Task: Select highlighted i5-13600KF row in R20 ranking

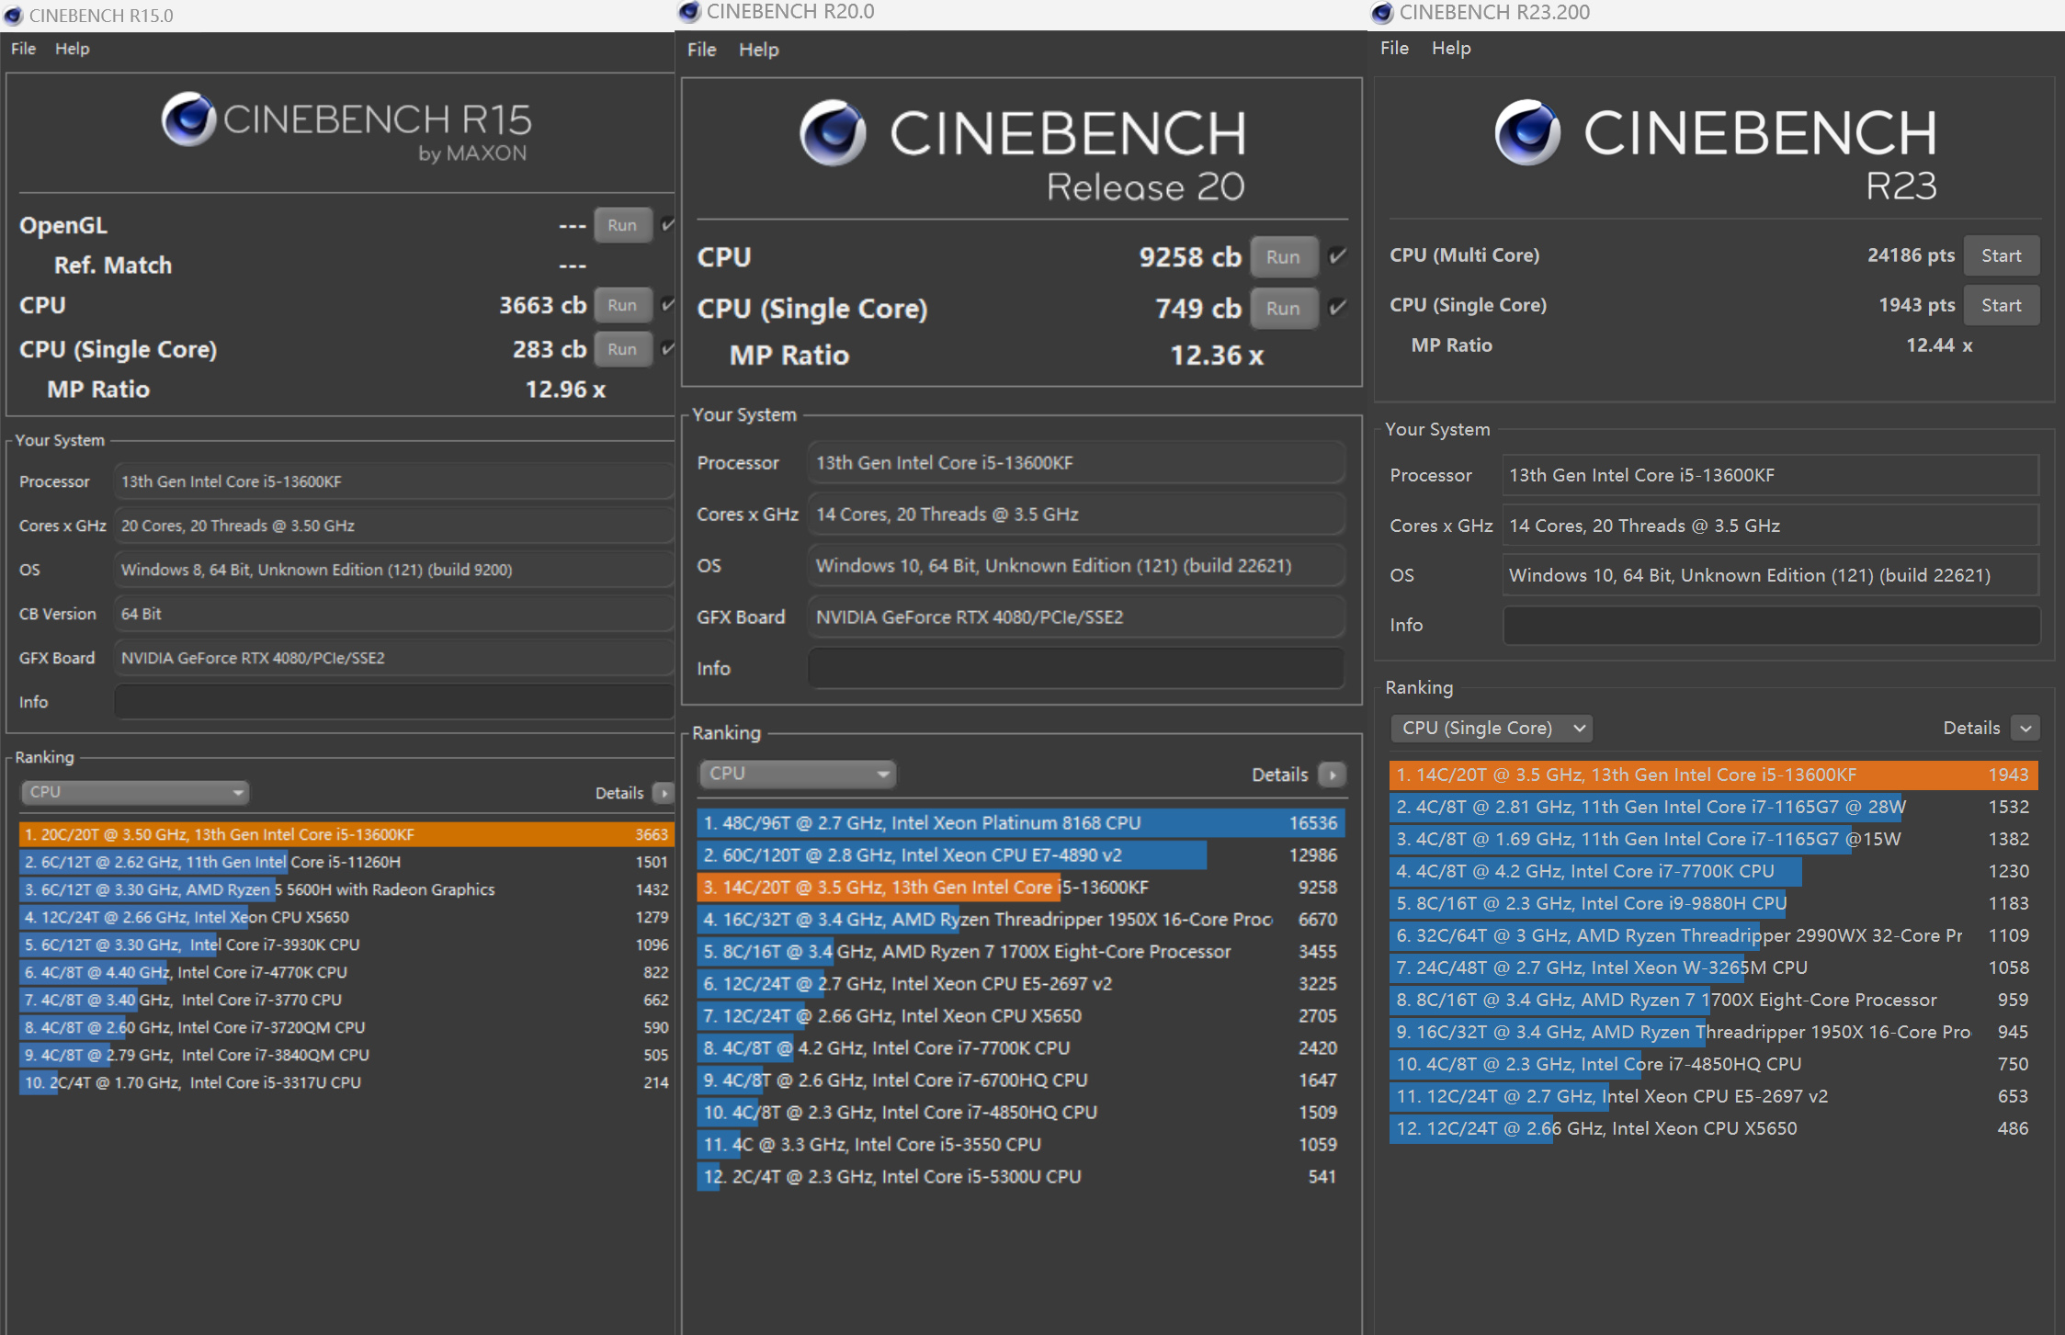Action: (x=1021, y=888)
